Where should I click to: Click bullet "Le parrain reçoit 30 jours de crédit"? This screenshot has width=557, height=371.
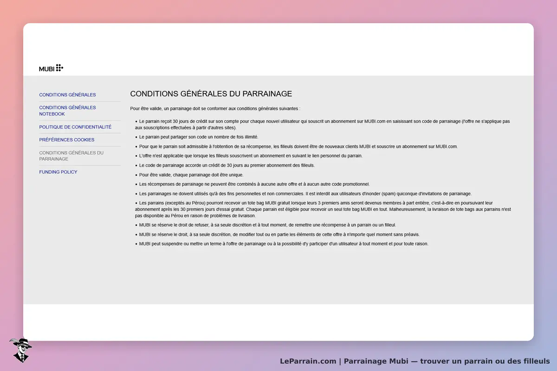pyautogui.click(x=323, y=124)
